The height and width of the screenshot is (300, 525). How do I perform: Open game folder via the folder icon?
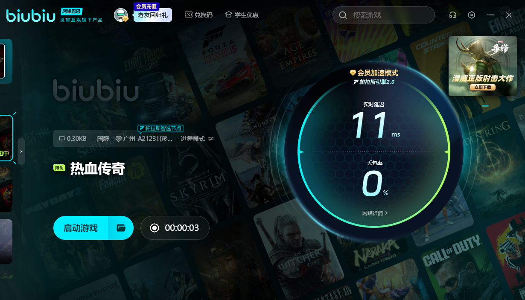[121, 228]
